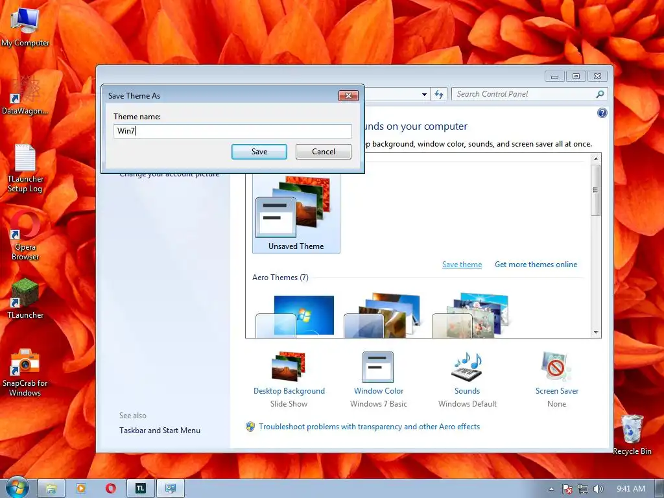Open the Control Panel help icon
This screenshot has width=664, height=498.
602,113
